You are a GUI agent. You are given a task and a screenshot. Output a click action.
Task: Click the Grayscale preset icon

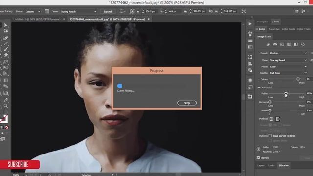pos(289,44)
